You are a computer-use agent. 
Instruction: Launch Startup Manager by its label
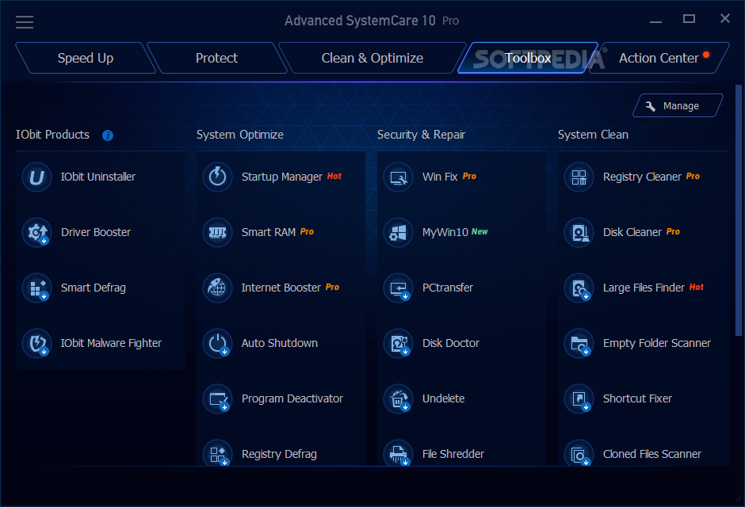click(281, 177)
